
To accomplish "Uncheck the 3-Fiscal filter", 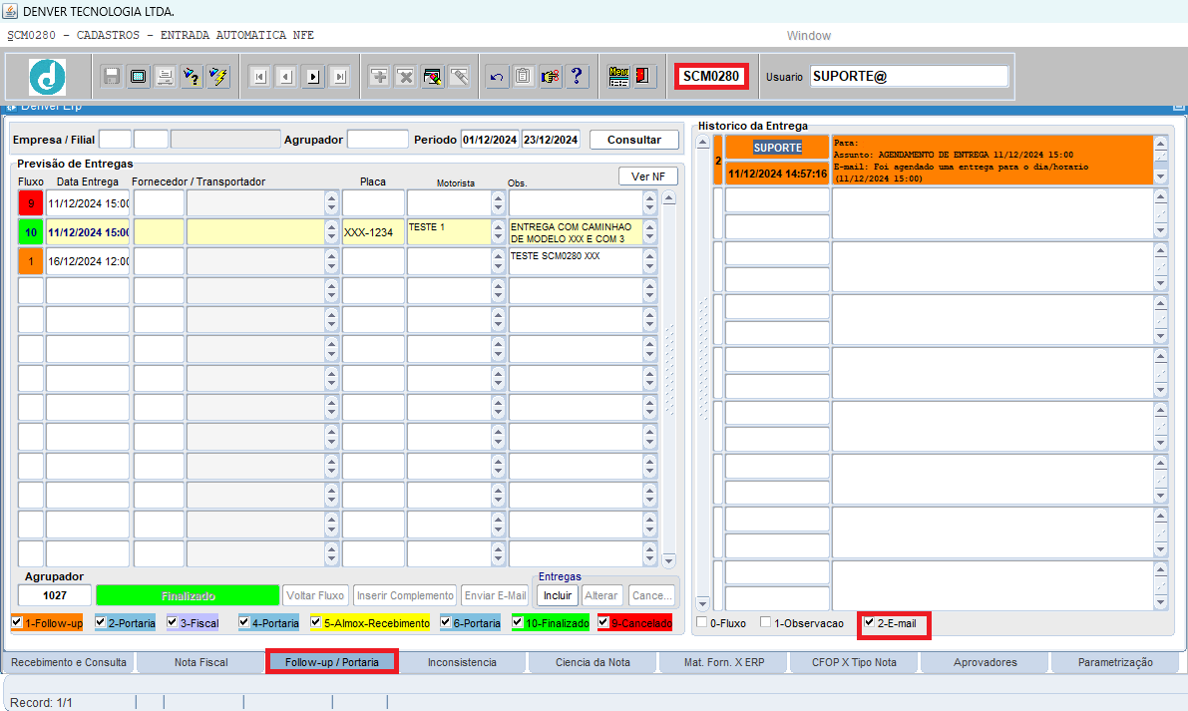I will 172,622.
